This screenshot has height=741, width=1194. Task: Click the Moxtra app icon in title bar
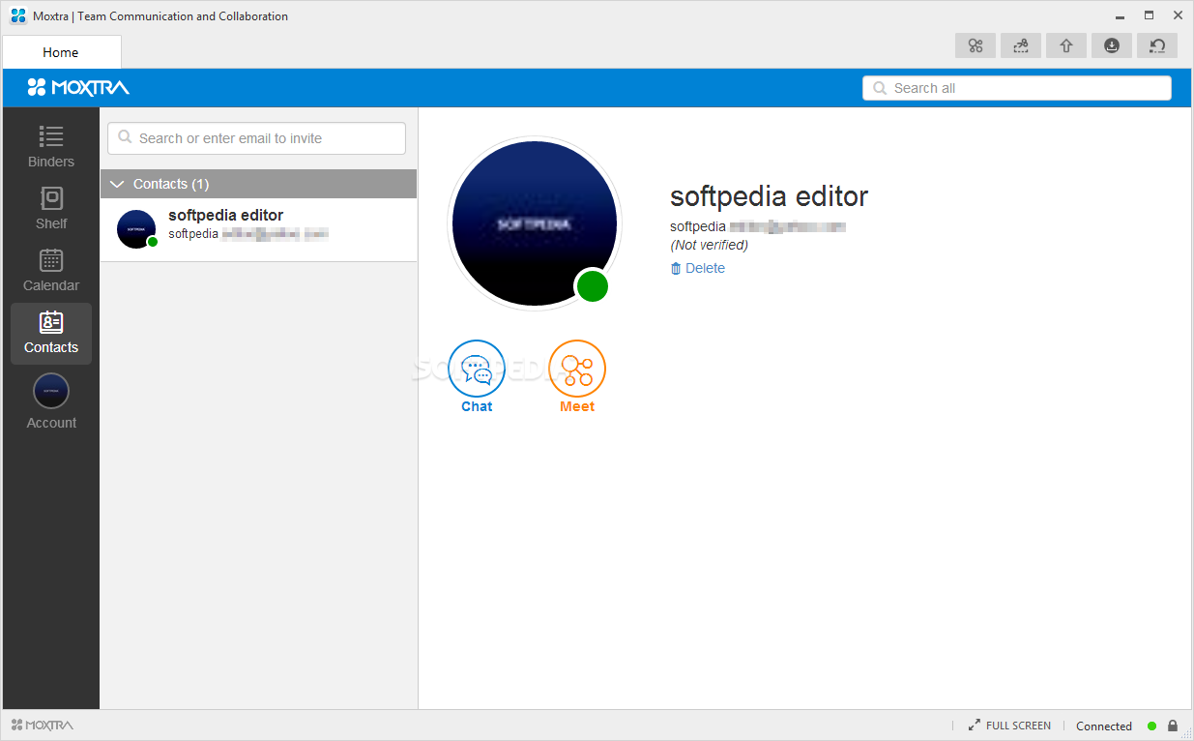[x=17, y=15]
